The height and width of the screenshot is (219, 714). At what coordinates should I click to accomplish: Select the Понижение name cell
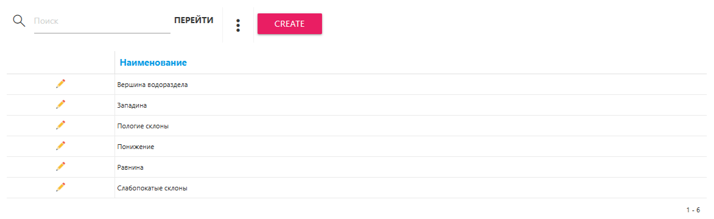(x=410, y=147)
